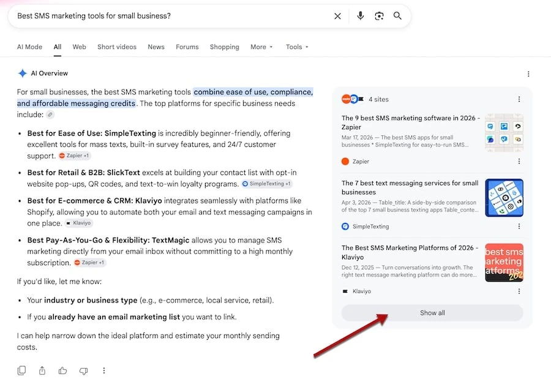This screenshot has height=379, width=551.
Task: Open the Klaviyo article thumbnail image
Action: (x=504, y=263)
